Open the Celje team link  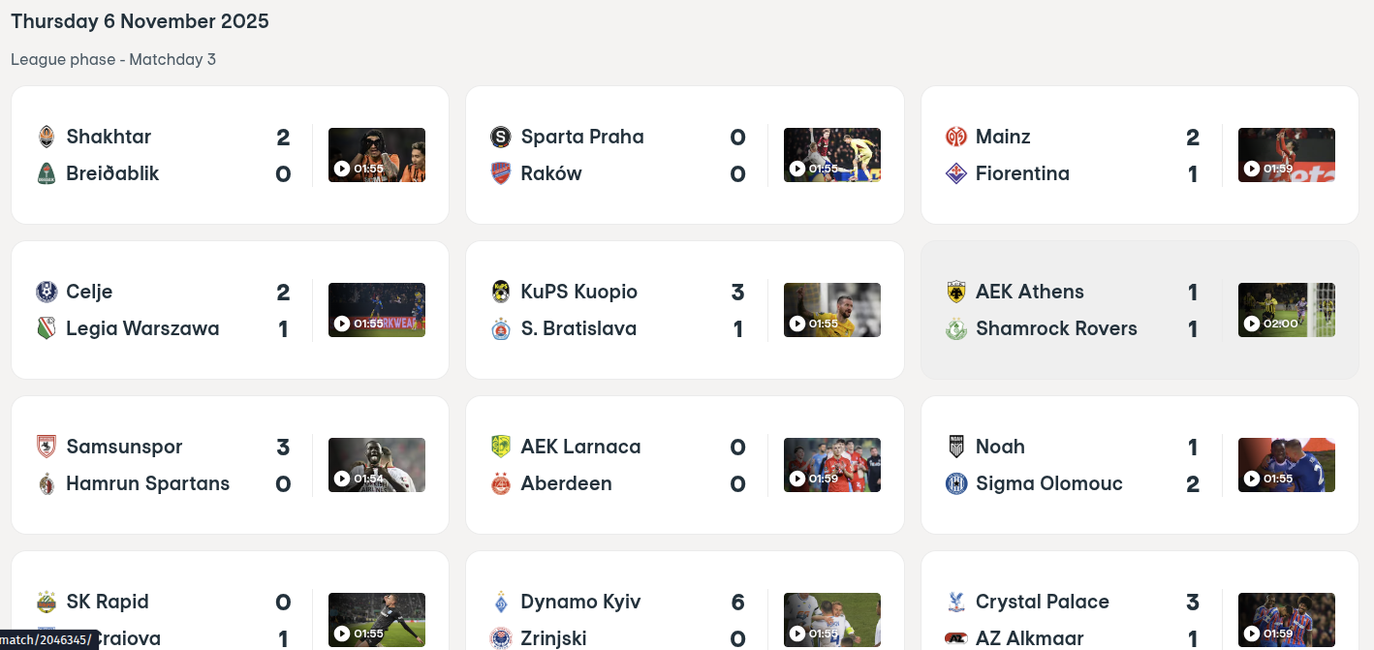tap(89, 292)
